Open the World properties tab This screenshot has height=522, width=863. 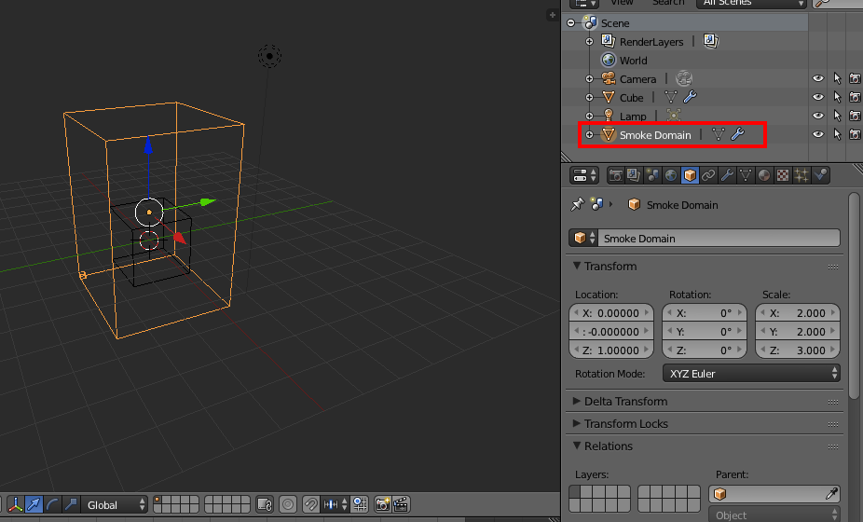tap(671, 175)
